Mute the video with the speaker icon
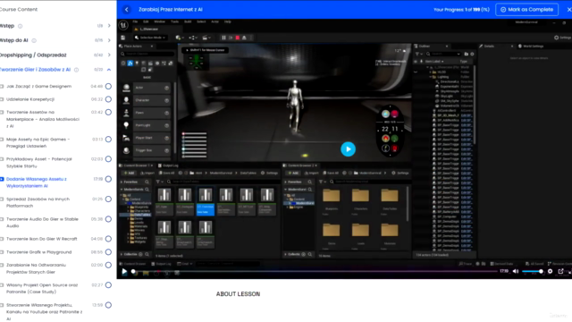572x322 pixels. [x=516, y=271]
